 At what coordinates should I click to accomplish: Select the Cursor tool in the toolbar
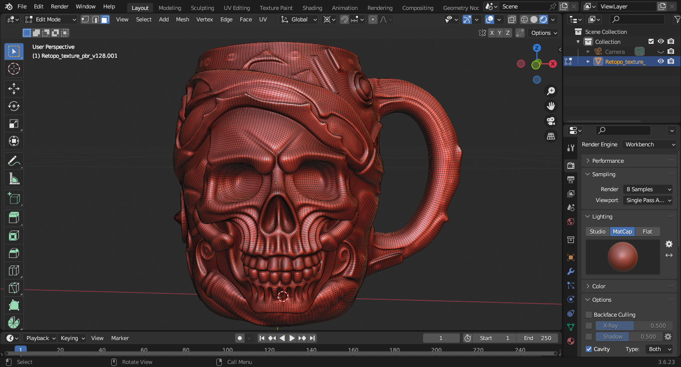coord(14,69)
